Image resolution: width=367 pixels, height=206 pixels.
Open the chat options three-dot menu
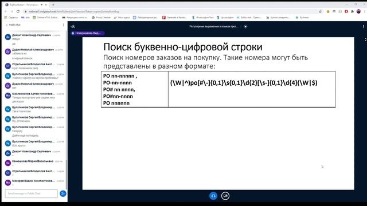[64, 25]
